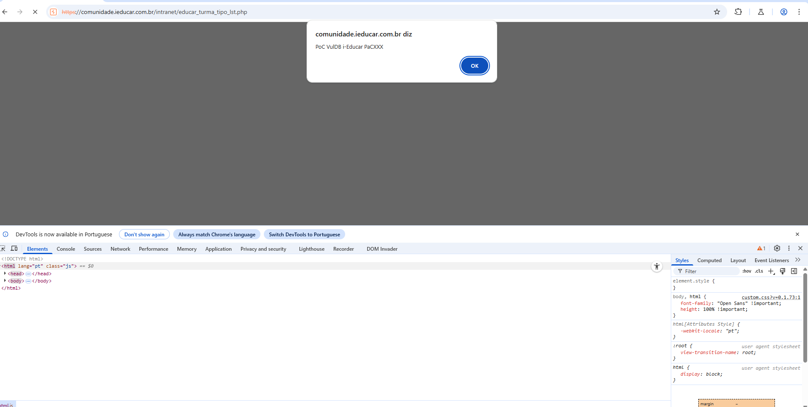Open the Memory tab
The height and width of the screenshot is (407, 808).
[187, 249]
